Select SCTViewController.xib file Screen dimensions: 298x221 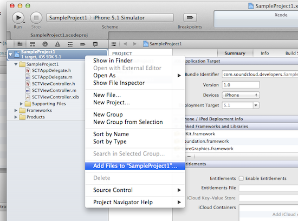[x=55, y=97]
